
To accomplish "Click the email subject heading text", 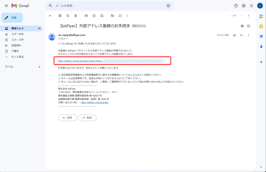I will 94,26.
